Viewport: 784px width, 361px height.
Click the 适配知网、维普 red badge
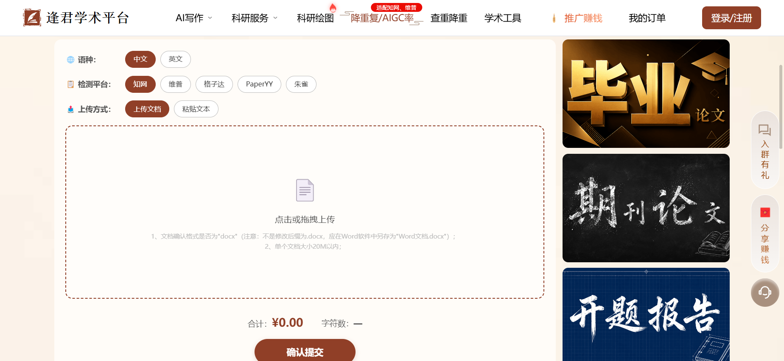(x=397, y=8)
